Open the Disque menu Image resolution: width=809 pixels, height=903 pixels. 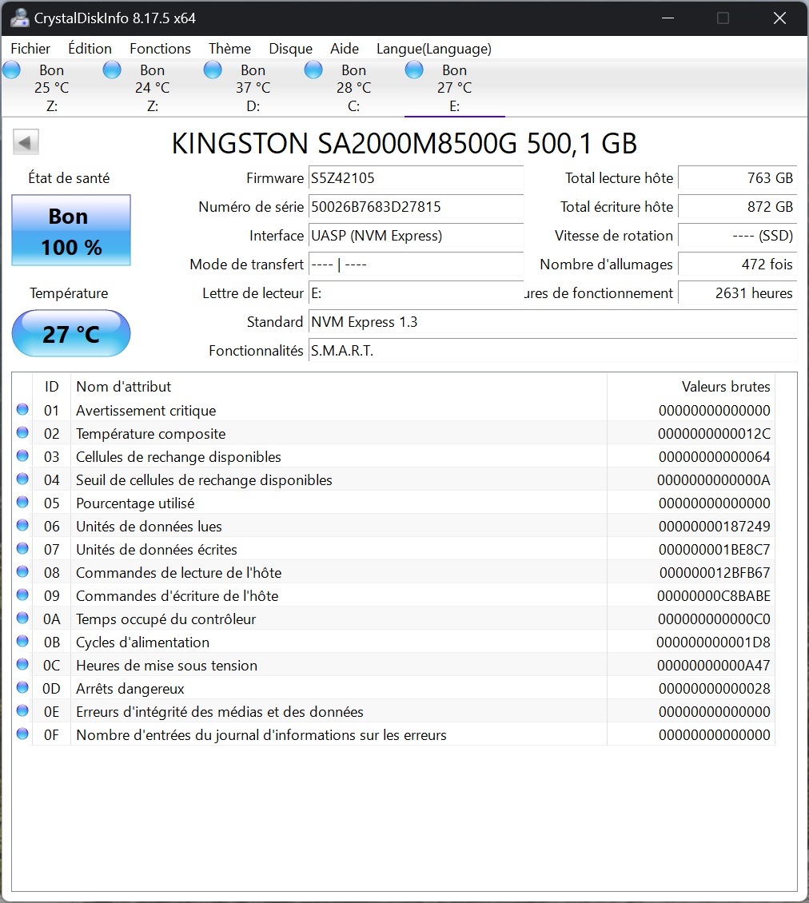(x=290, y=49)
